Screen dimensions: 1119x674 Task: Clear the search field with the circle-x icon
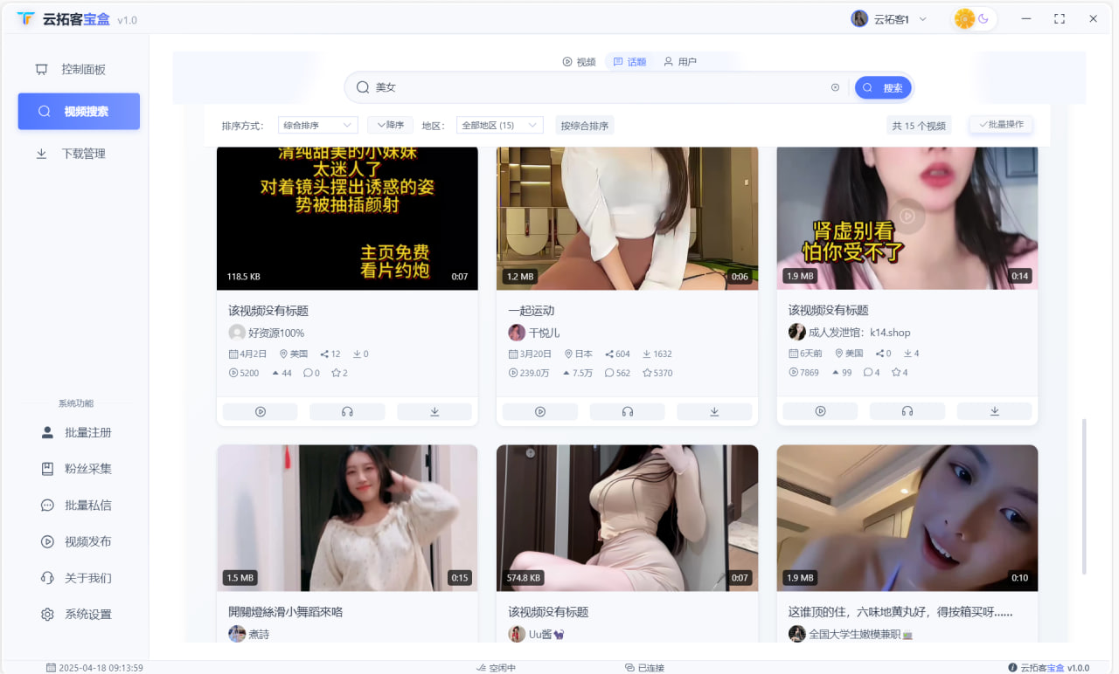coord(835,87)
